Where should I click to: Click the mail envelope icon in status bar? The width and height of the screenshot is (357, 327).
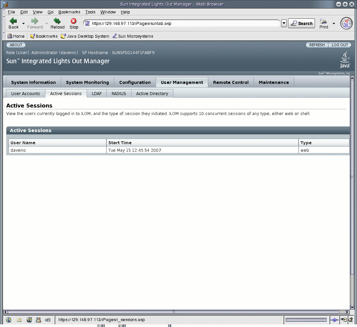pos(19,320)
